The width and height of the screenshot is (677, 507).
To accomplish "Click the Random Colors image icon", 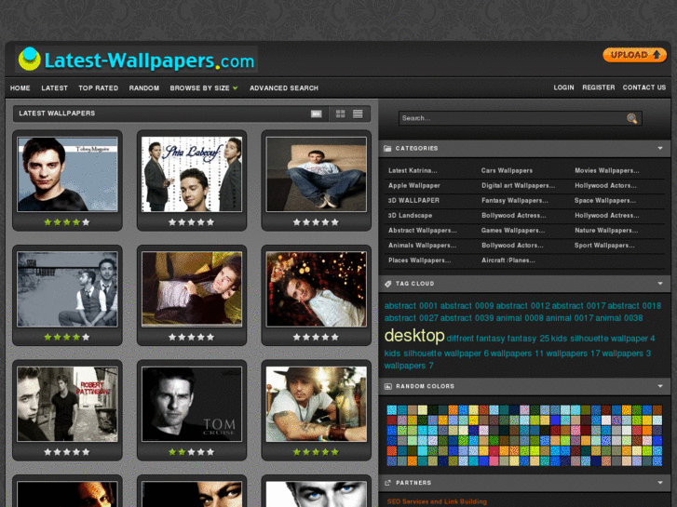I will [x=387, y=386].
